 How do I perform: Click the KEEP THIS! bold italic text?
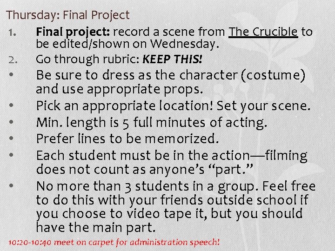point(172,59)
